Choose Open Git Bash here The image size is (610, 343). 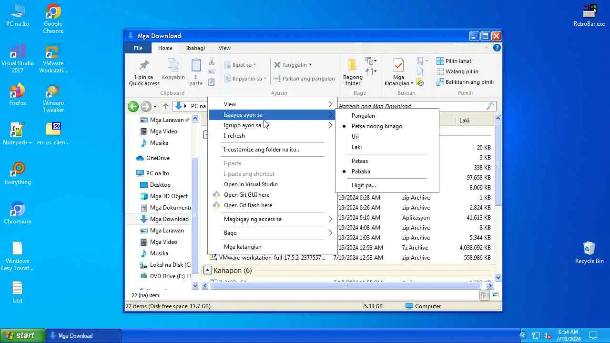tap(272, 205)
